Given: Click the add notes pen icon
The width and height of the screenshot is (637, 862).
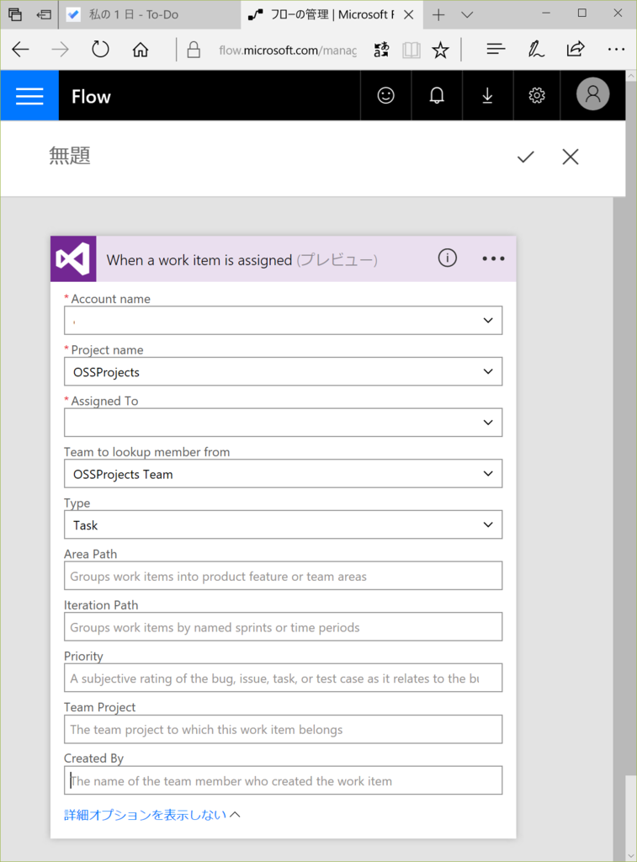Looking at the screenshot, I should [535, 50].
